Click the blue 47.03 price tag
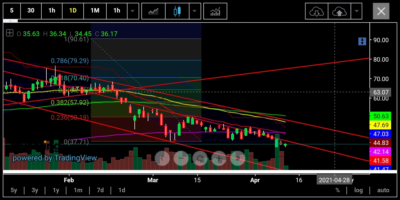400x200 pixels. (380, 134)
